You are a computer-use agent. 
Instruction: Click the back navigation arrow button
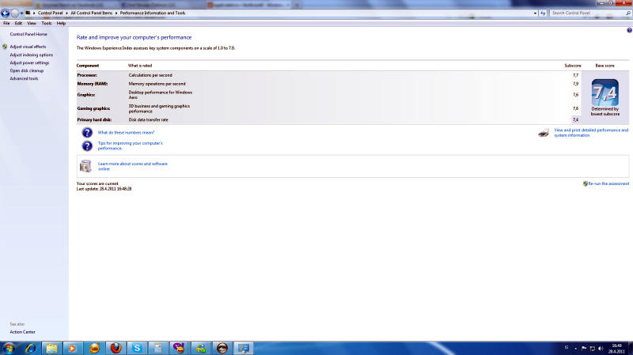pyautogui.click(x=6, y=13)
